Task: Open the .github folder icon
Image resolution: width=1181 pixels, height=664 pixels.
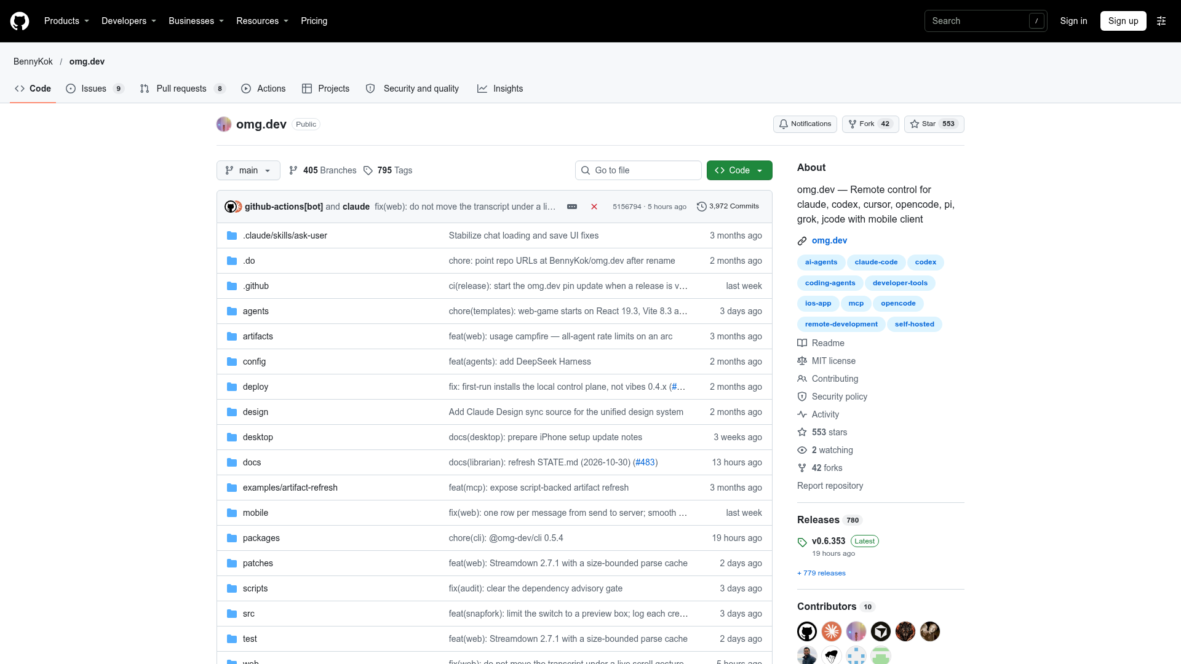Action: coord(232,286)
